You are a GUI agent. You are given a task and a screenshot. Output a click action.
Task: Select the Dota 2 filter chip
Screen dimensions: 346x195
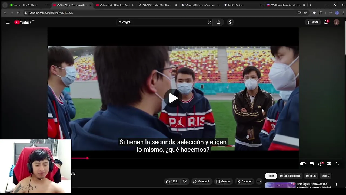click(325, 176)
